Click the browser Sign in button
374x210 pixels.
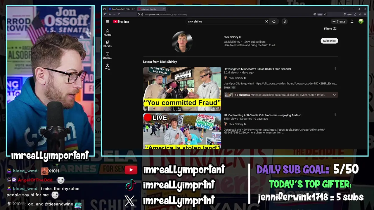point(348,14)
